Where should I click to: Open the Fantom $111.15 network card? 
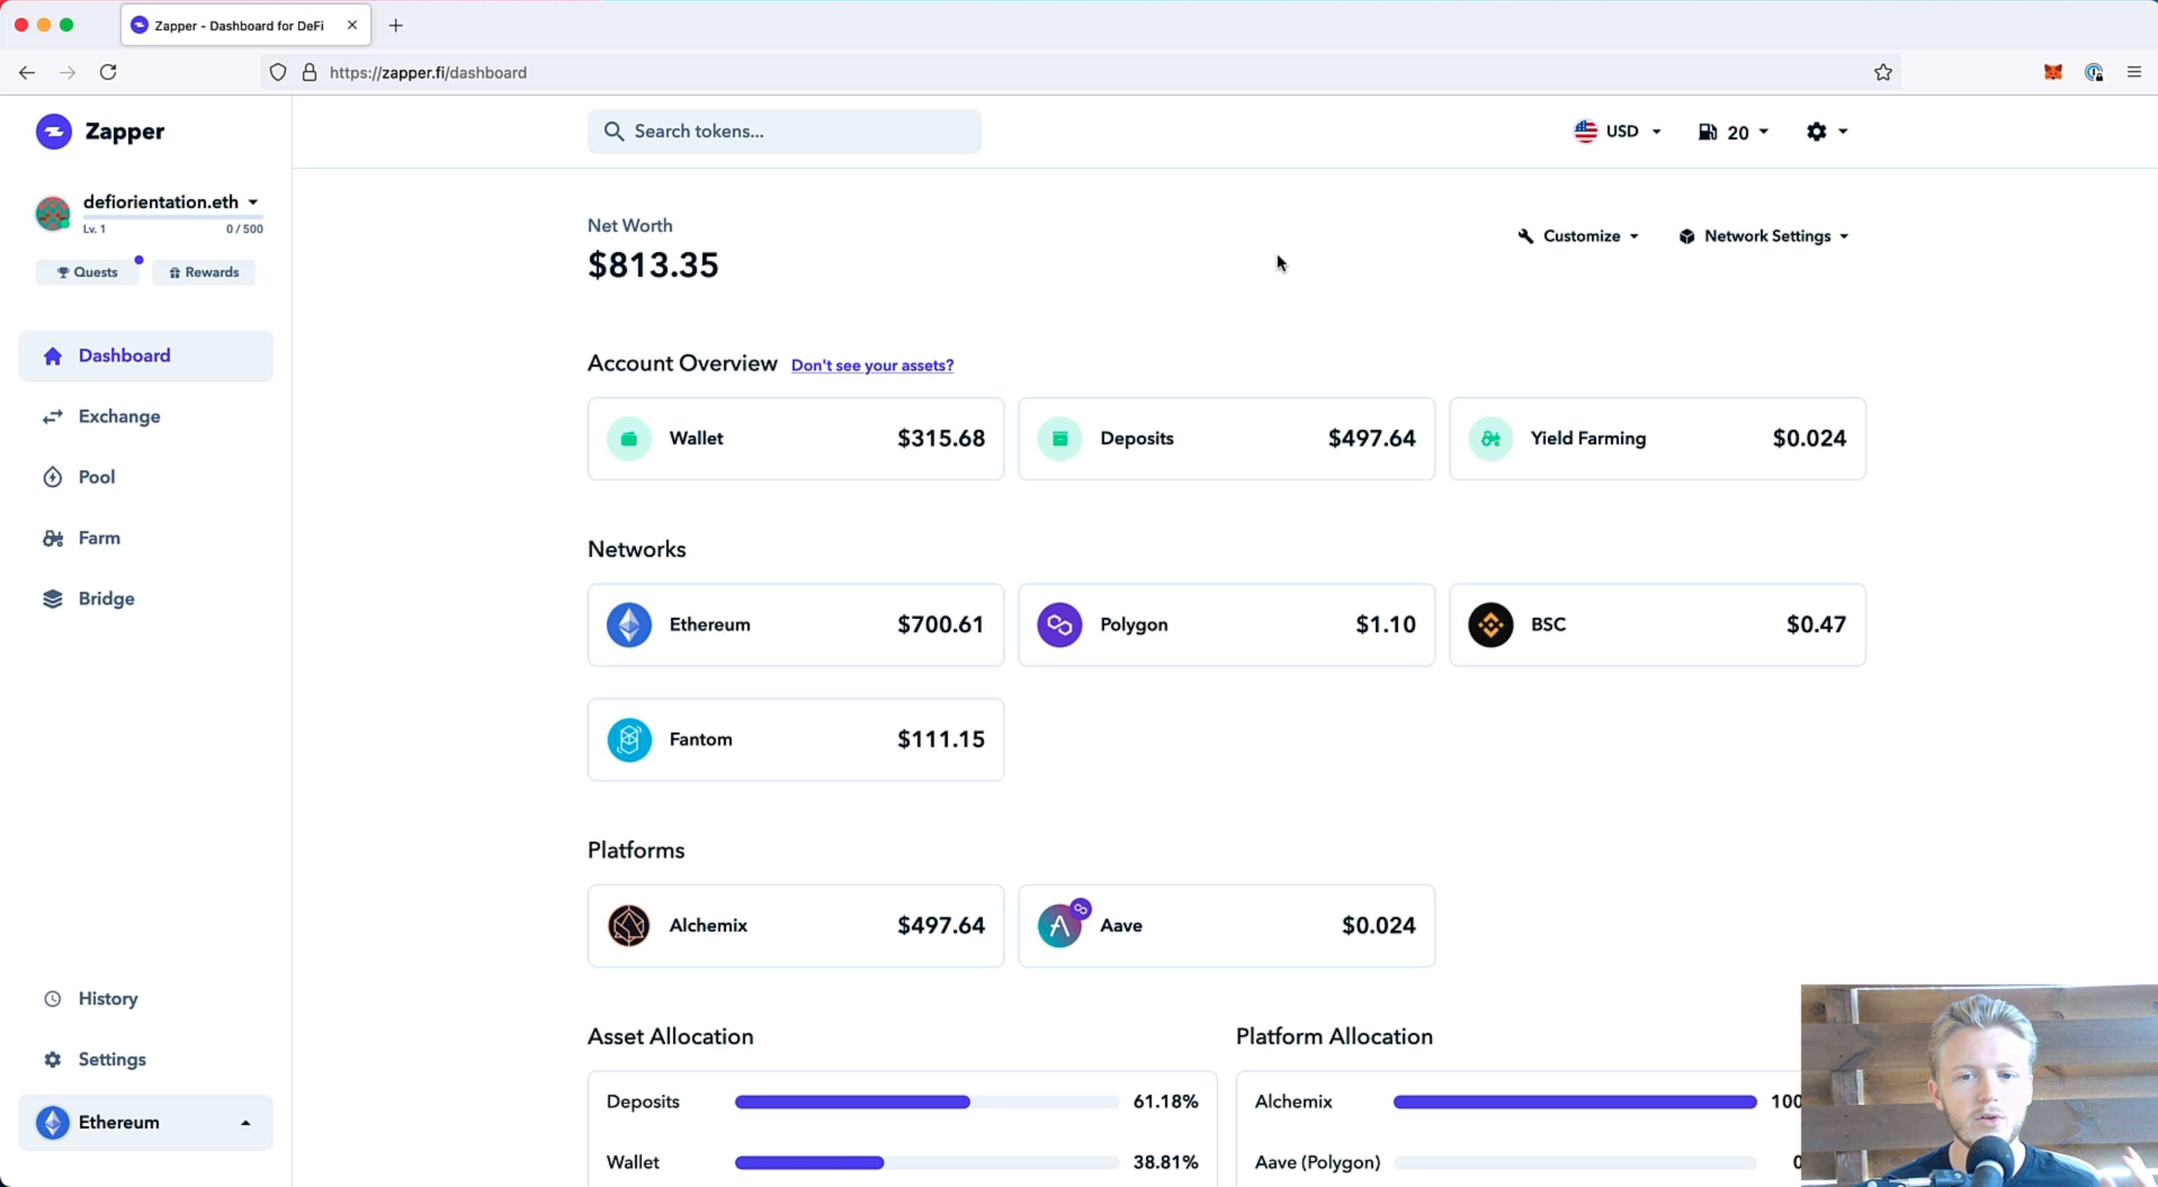pos(795,739)
